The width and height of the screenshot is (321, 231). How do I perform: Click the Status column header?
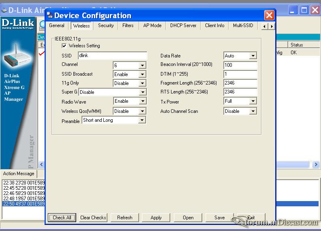coord(304,45)
